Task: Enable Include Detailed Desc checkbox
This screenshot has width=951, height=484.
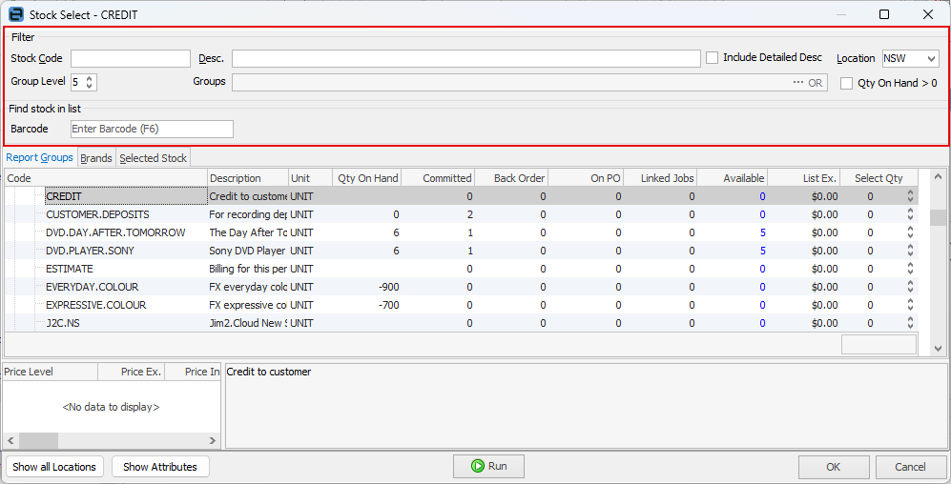Action: pos(712,58)
